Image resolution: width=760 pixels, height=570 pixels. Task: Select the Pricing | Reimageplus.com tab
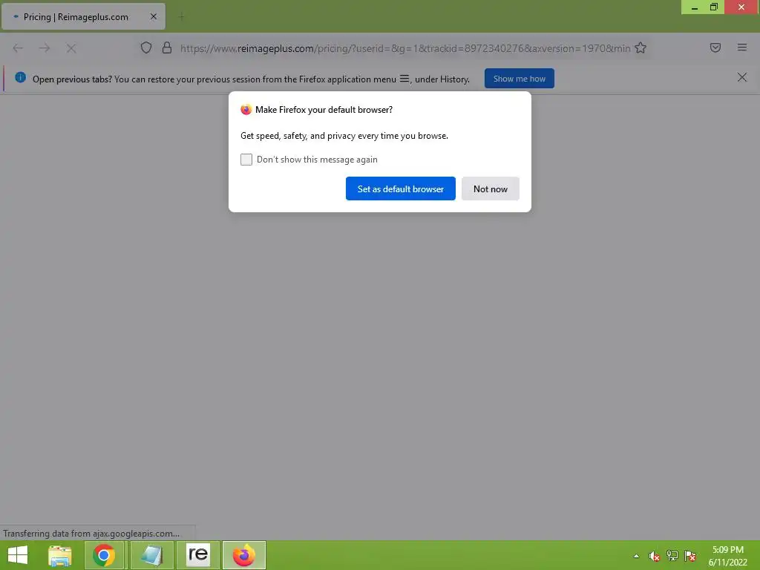pos(83,16)
